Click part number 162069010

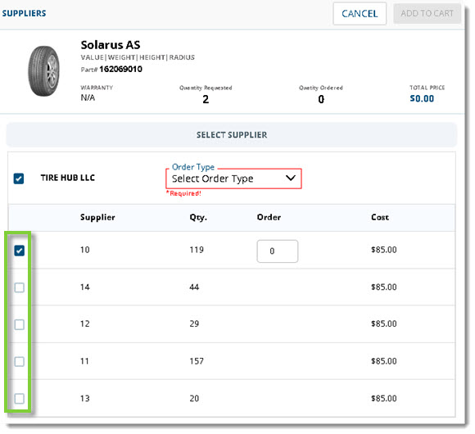click(121, 69)
